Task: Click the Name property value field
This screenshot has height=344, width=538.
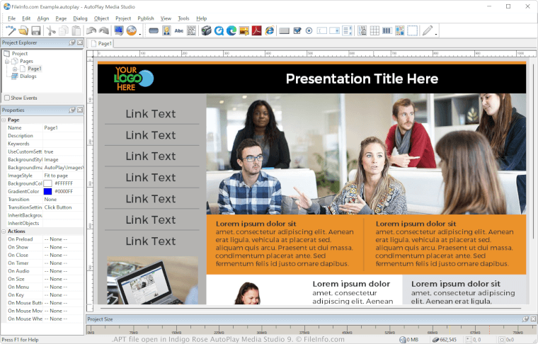Action: [x=63, y=128]
